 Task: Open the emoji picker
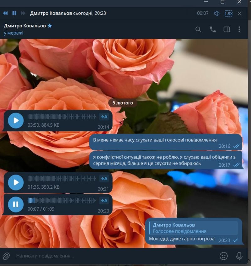(223, 256)
